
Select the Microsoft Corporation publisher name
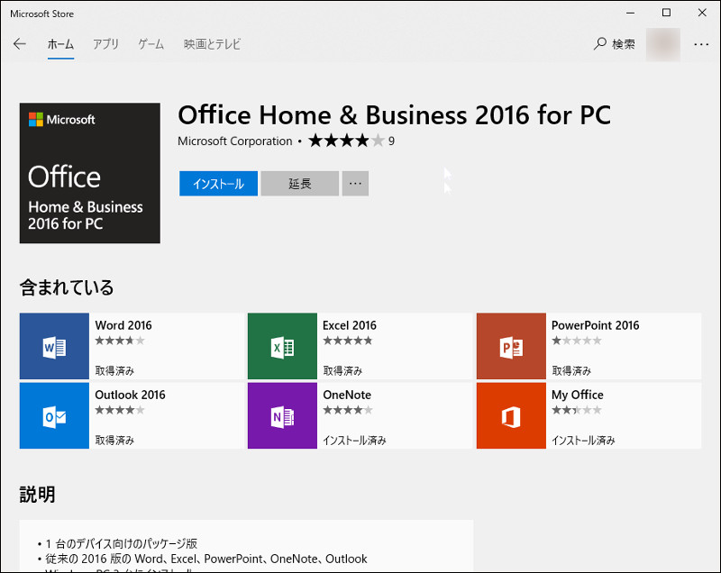click(235, 141)
